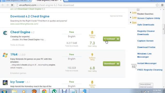The width and height of the screenshot is (165, 93).
Task: Click the Sponsored links label
Action: coord(116,16)
